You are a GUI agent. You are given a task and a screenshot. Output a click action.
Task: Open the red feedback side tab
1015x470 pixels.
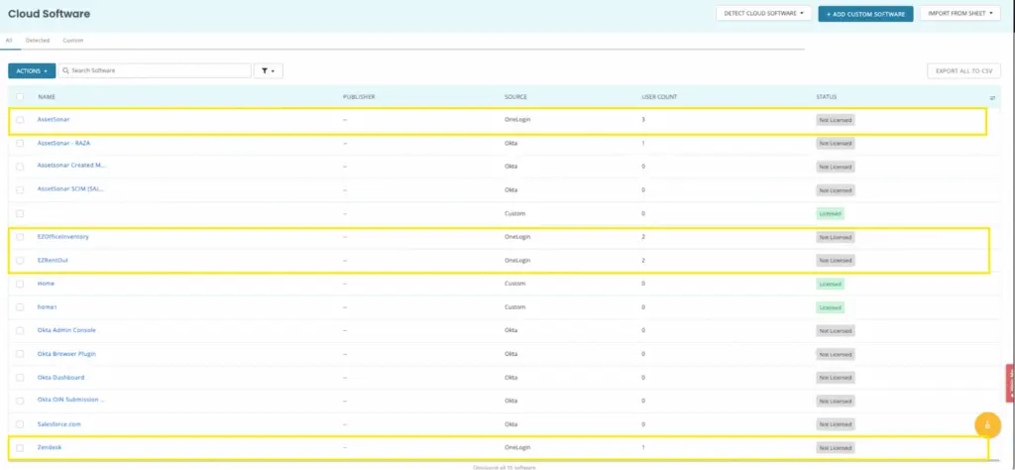(x=1010, y=383)
